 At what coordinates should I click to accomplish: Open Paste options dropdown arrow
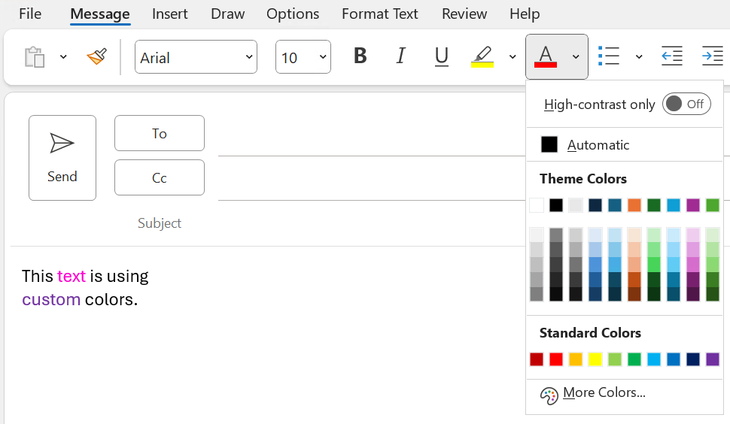click(63, 56)
